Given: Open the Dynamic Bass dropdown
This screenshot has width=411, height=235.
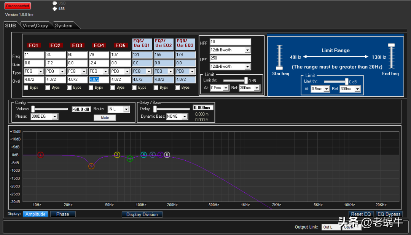Looking at the screenshot, I should point(185,116).
